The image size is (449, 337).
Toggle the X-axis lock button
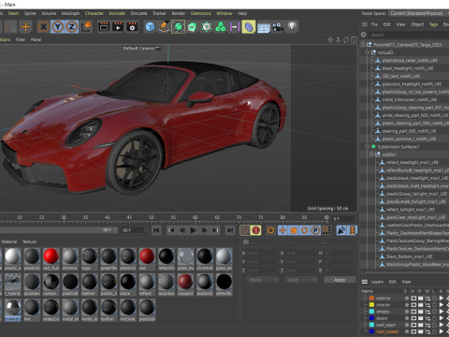point(44,27)
